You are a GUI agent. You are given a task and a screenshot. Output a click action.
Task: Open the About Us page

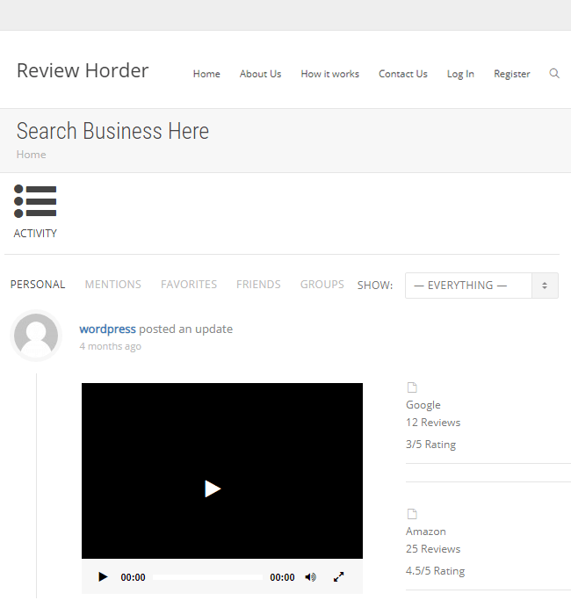coord(260,74)
